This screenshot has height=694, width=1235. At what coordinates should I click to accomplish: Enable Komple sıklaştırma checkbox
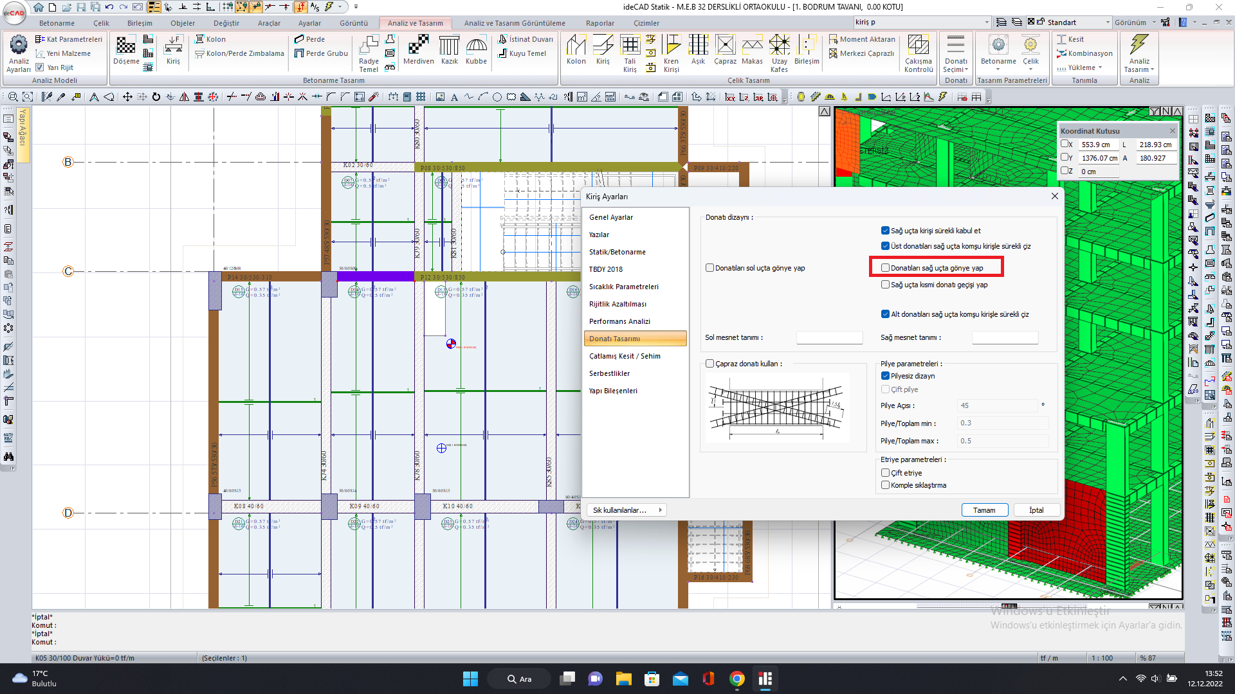pos(886,485)
